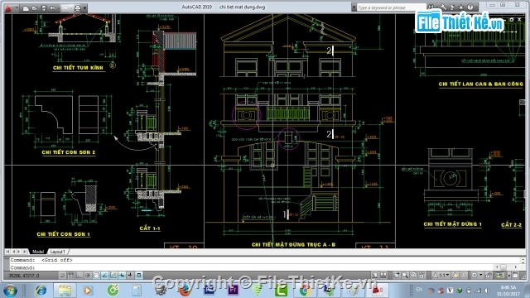The width and height of the screenshot is (530, 298).
Task: Click the Help question mark button
Action: coord(470,7)
